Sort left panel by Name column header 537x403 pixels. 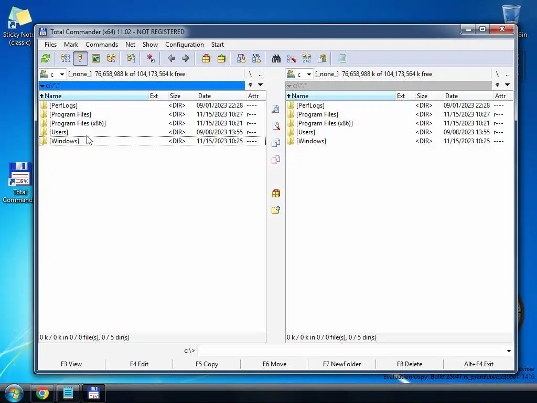pyautogui.click(x=93, y=96)
